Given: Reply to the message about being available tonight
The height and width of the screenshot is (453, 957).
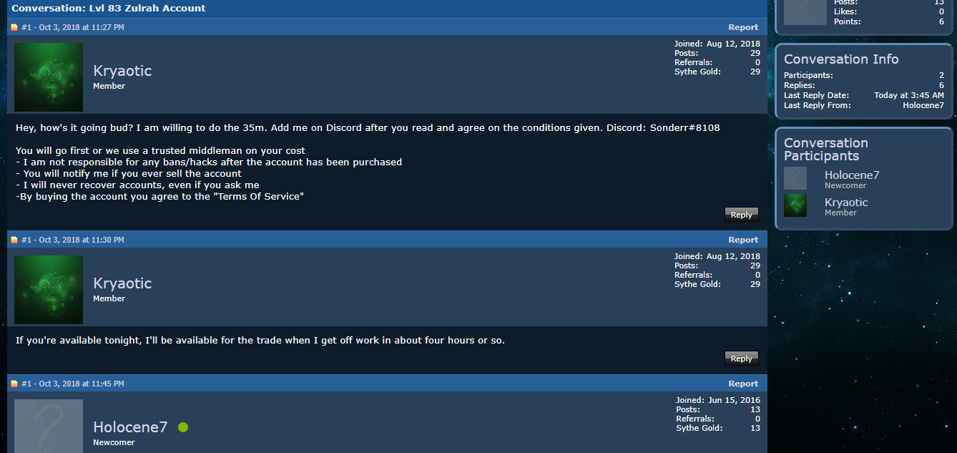Looking at the screenshot, I should (x=741, y=359).
